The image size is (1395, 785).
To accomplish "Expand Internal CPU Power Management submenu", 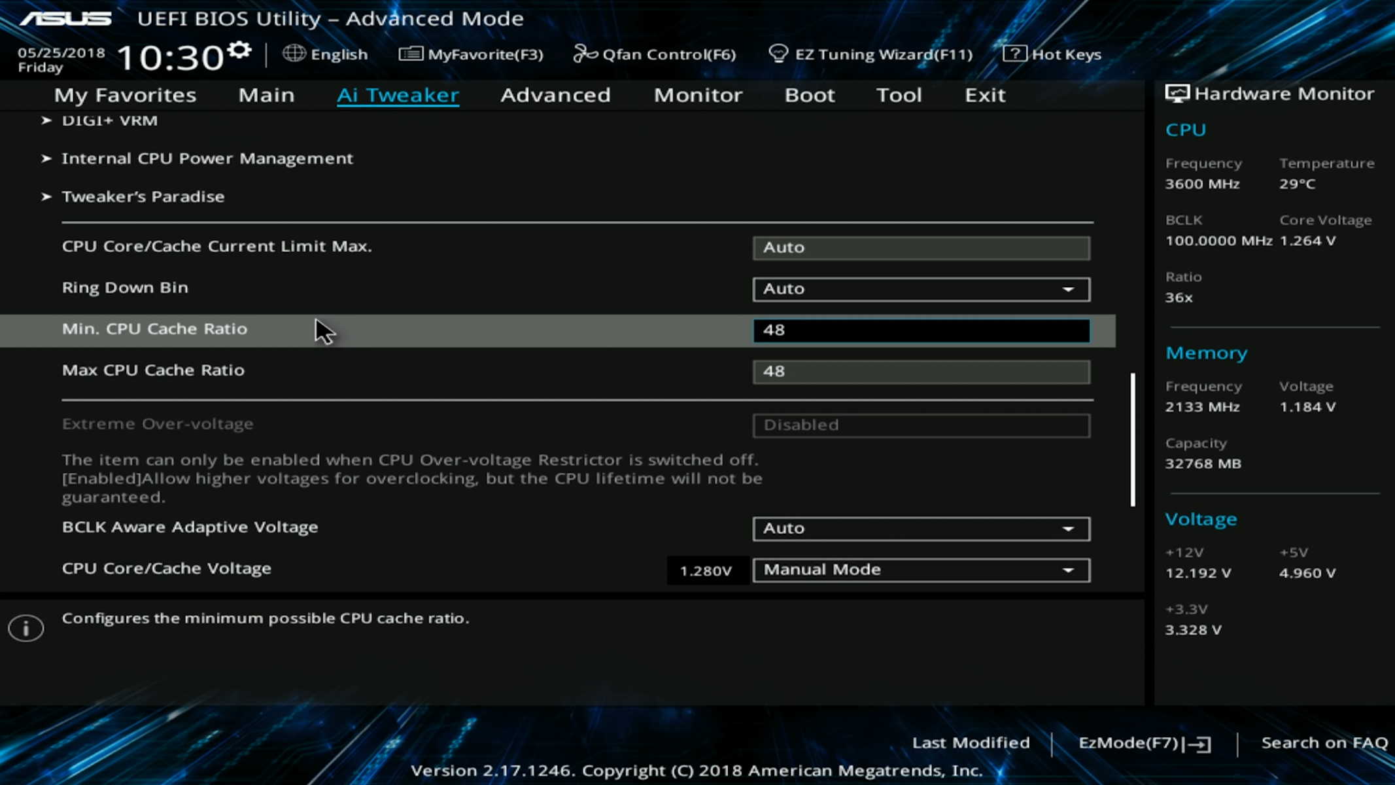I will [x=207, y=158].
